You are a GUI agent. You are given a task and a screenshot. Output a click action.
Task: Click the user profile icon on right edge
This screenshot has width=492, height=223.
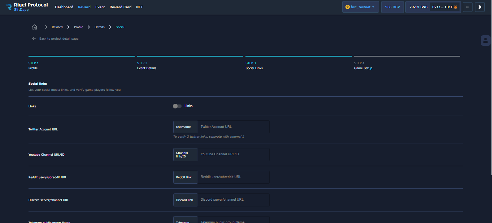486,40
